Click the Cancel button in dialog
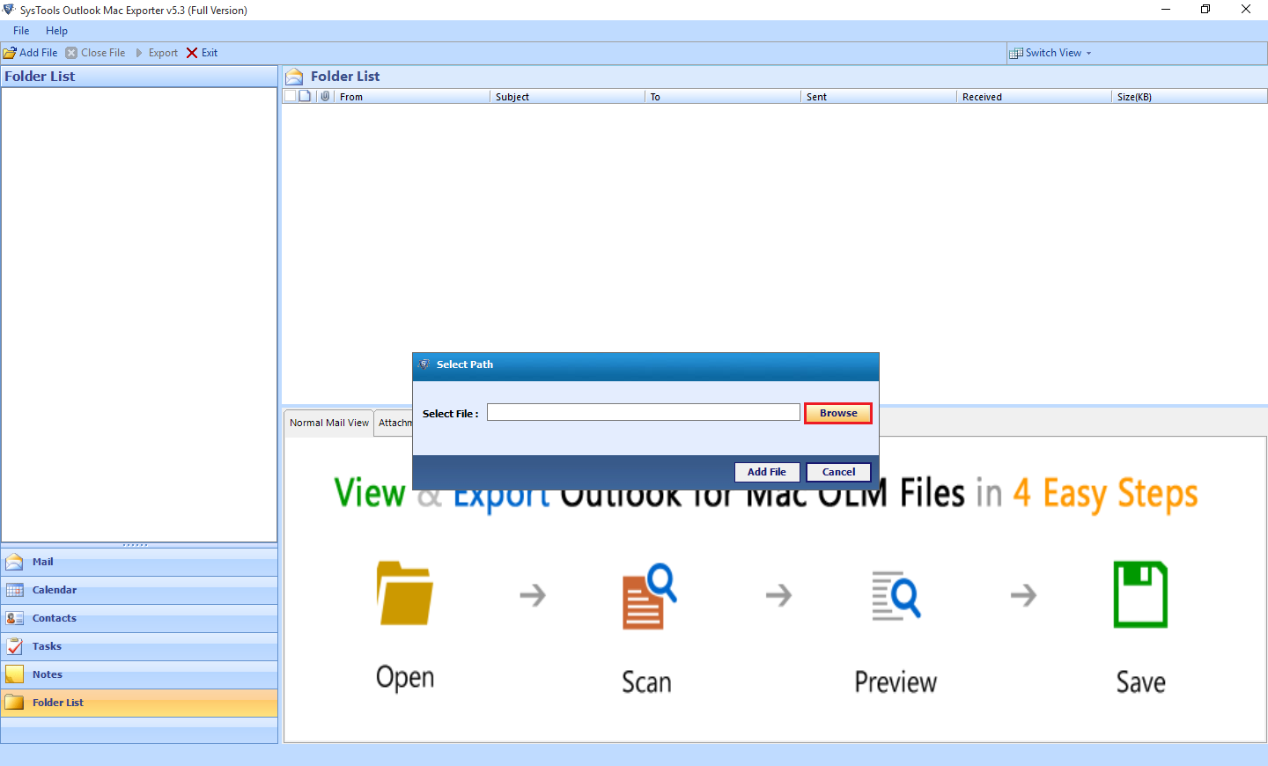Image resolution: width=1268 pixels, height=766 pixels. 838,472
